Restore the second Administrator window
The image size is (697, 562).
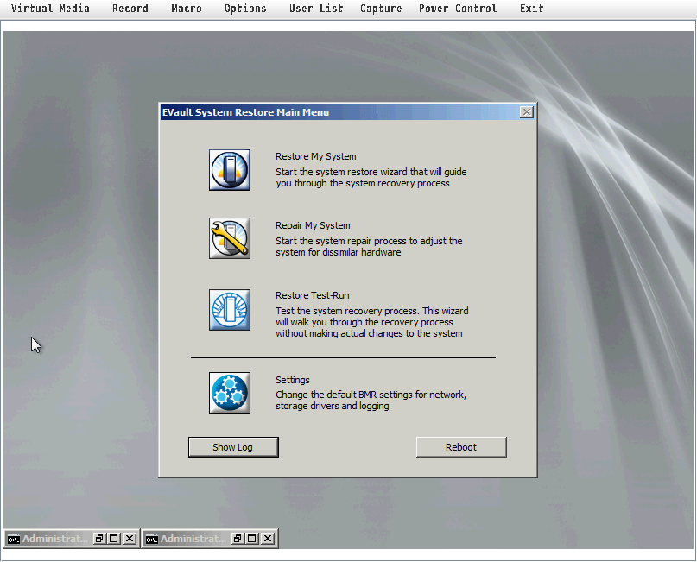[x=238, y=539]
